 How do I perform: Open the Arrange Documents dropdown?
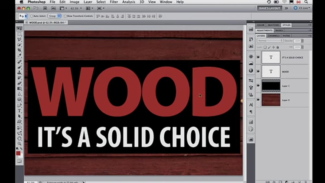pyautogui.click(x=90, y=8)
